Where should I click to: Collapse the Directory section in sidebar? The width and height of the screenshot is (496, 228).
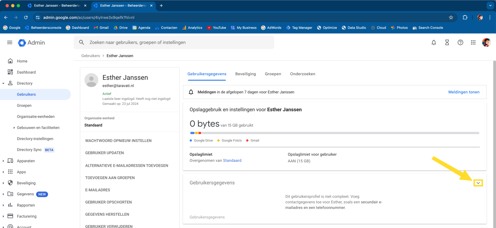(x=3, y=83)
